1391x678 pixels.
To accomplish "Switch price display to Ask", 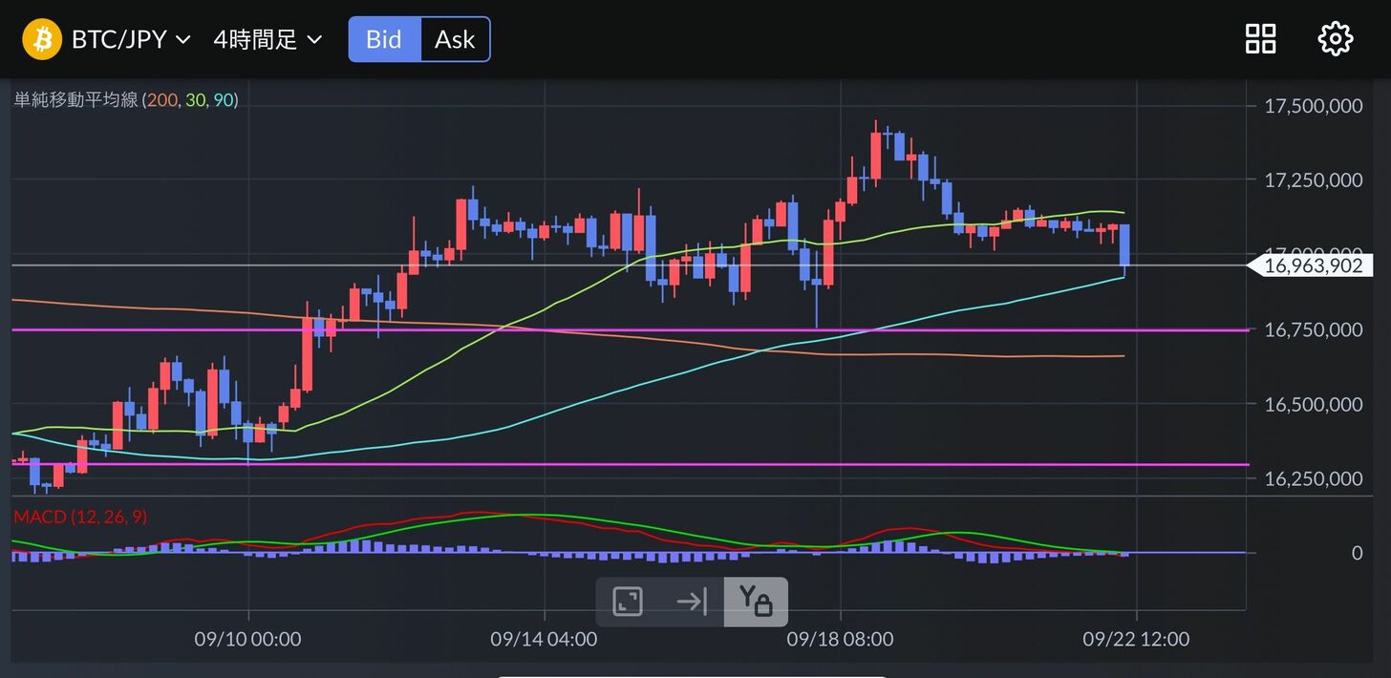I will (455, 39).
